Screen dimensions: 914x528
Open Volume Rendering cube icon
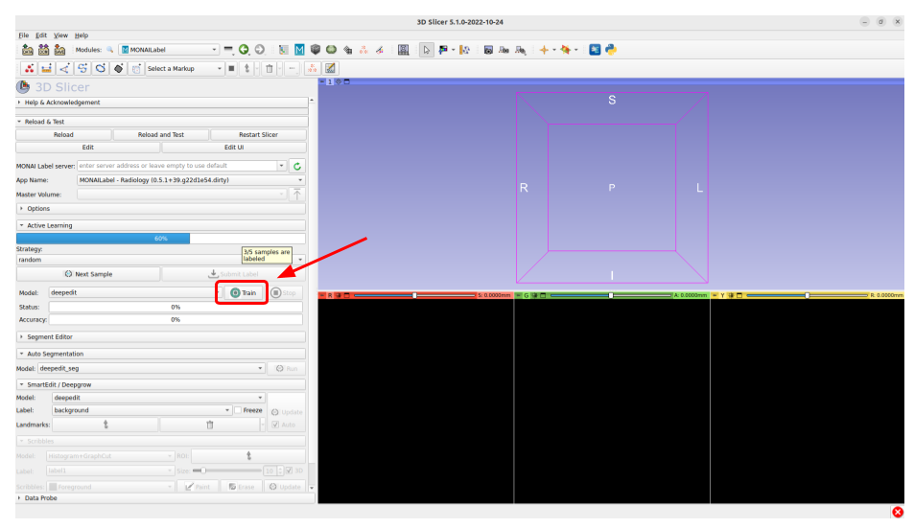point(316,50)
